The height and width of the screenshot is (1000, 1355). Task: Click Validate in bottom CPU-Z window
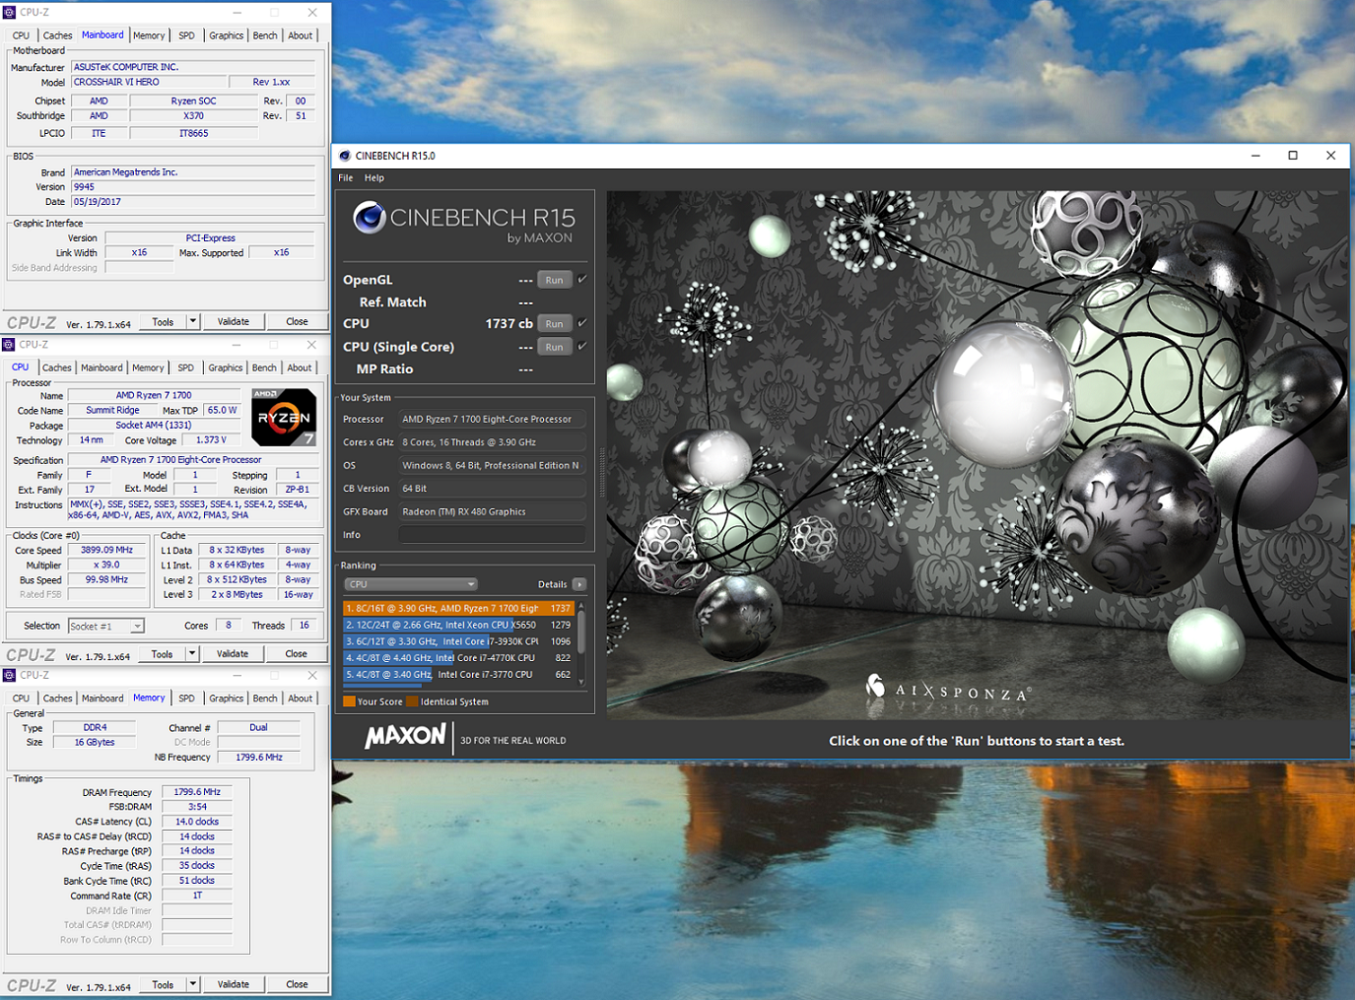[x=234, y=985]
